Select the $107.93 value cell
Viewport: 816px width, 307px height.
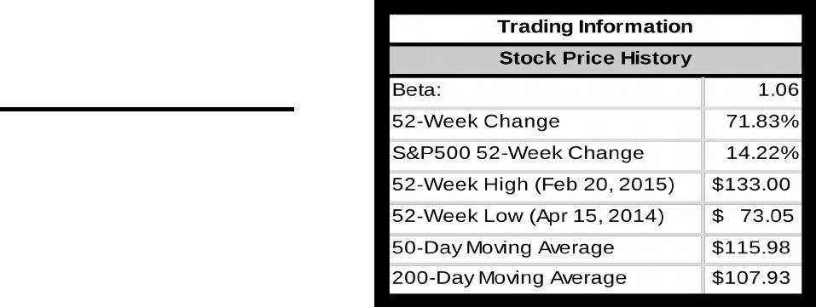point(753,280)
